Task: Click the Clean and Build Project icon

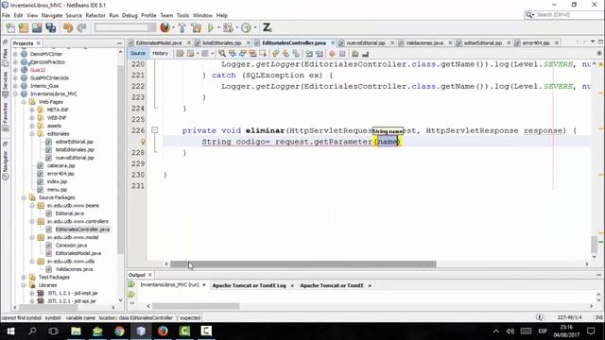Action: 196,27
